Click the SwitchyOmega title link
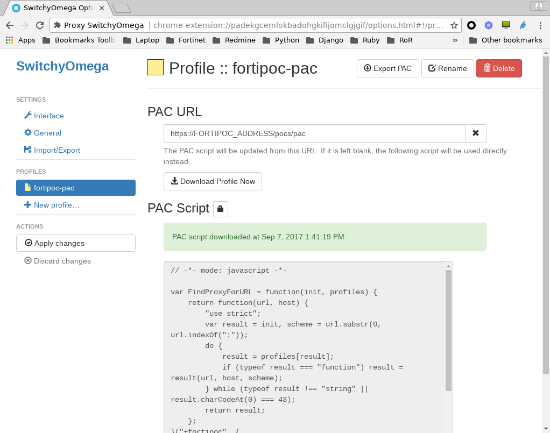 [62, 66]
